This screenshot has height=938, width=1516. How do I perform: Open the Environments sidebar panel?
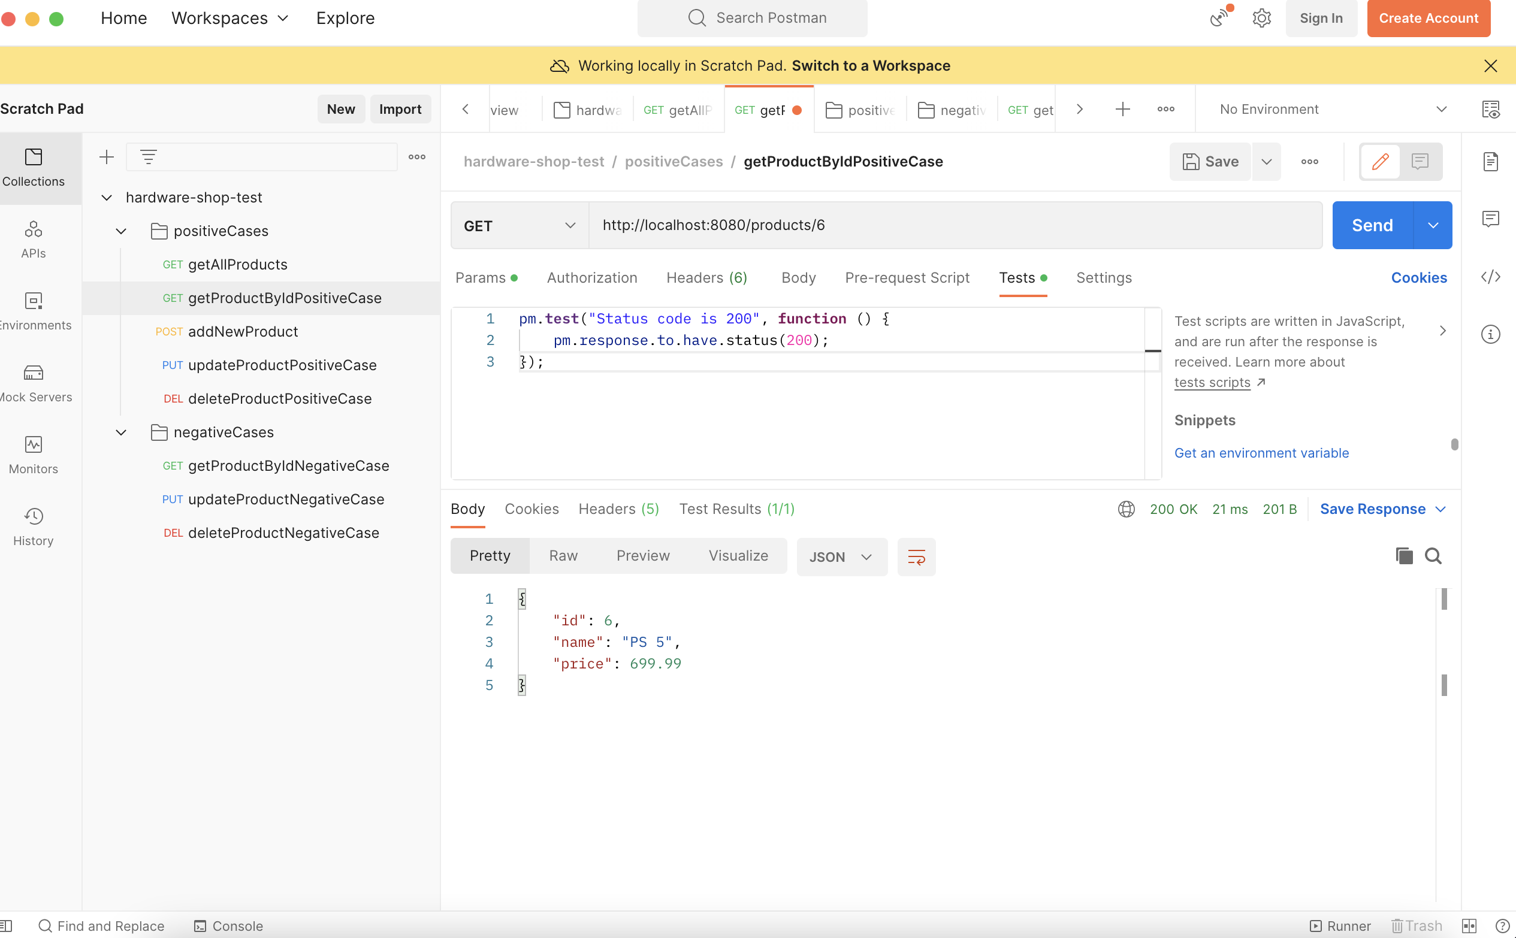pos(34,311)
